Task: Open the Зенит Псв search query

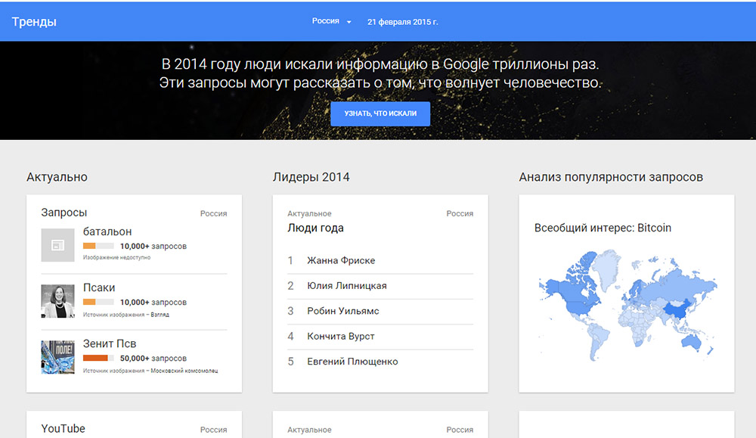Action: point(110,343)
